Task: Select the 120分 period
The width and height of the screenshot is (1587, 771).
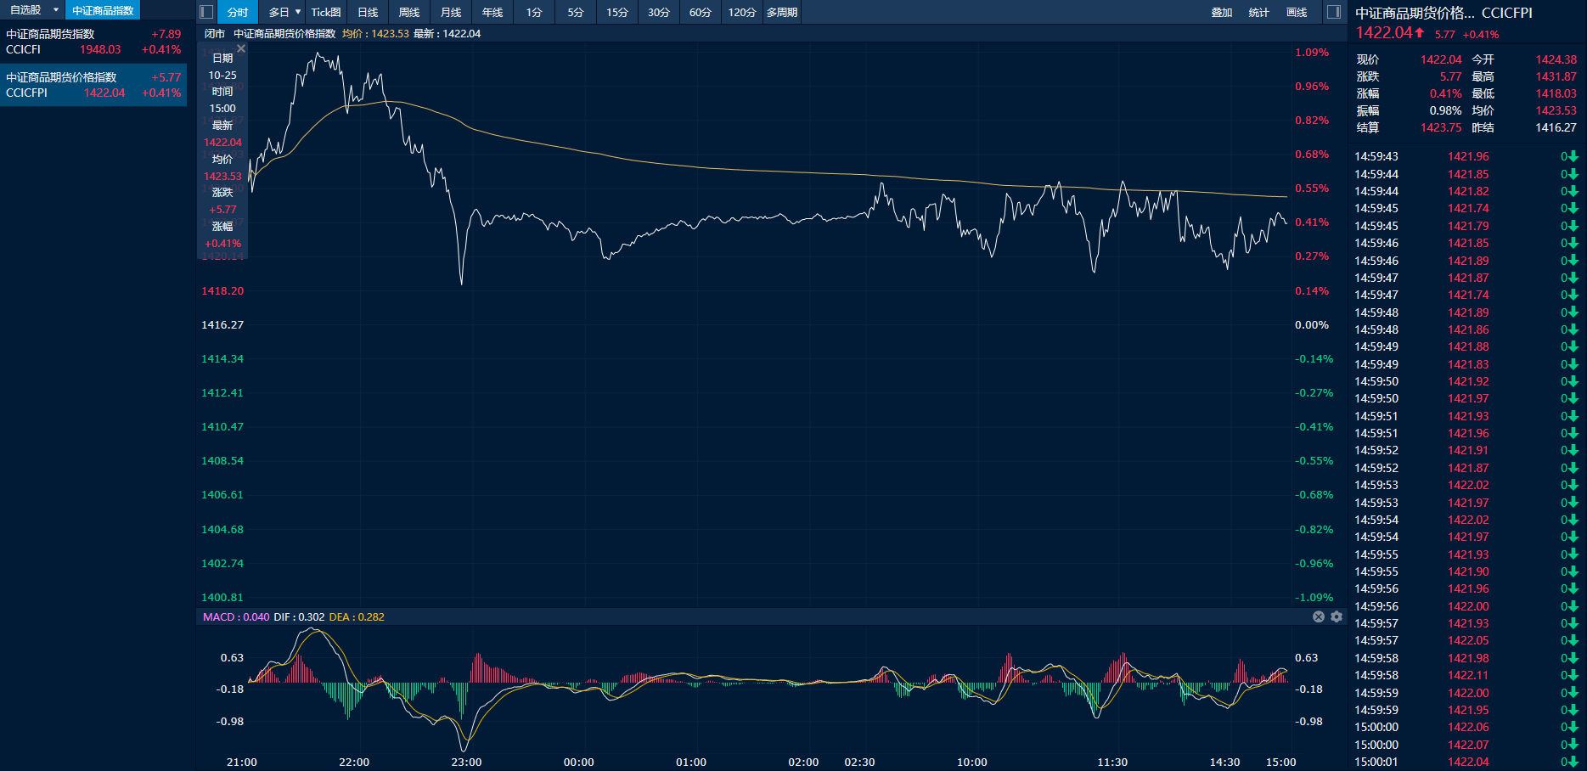Action: (x=742, y=12)
